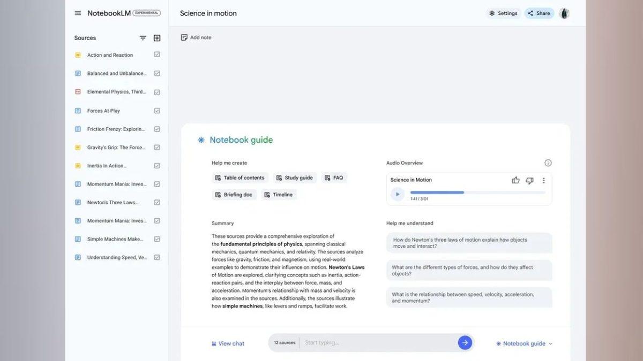Click the send arrow in the chat bar

pyautogui.click(x=465, y=342)
